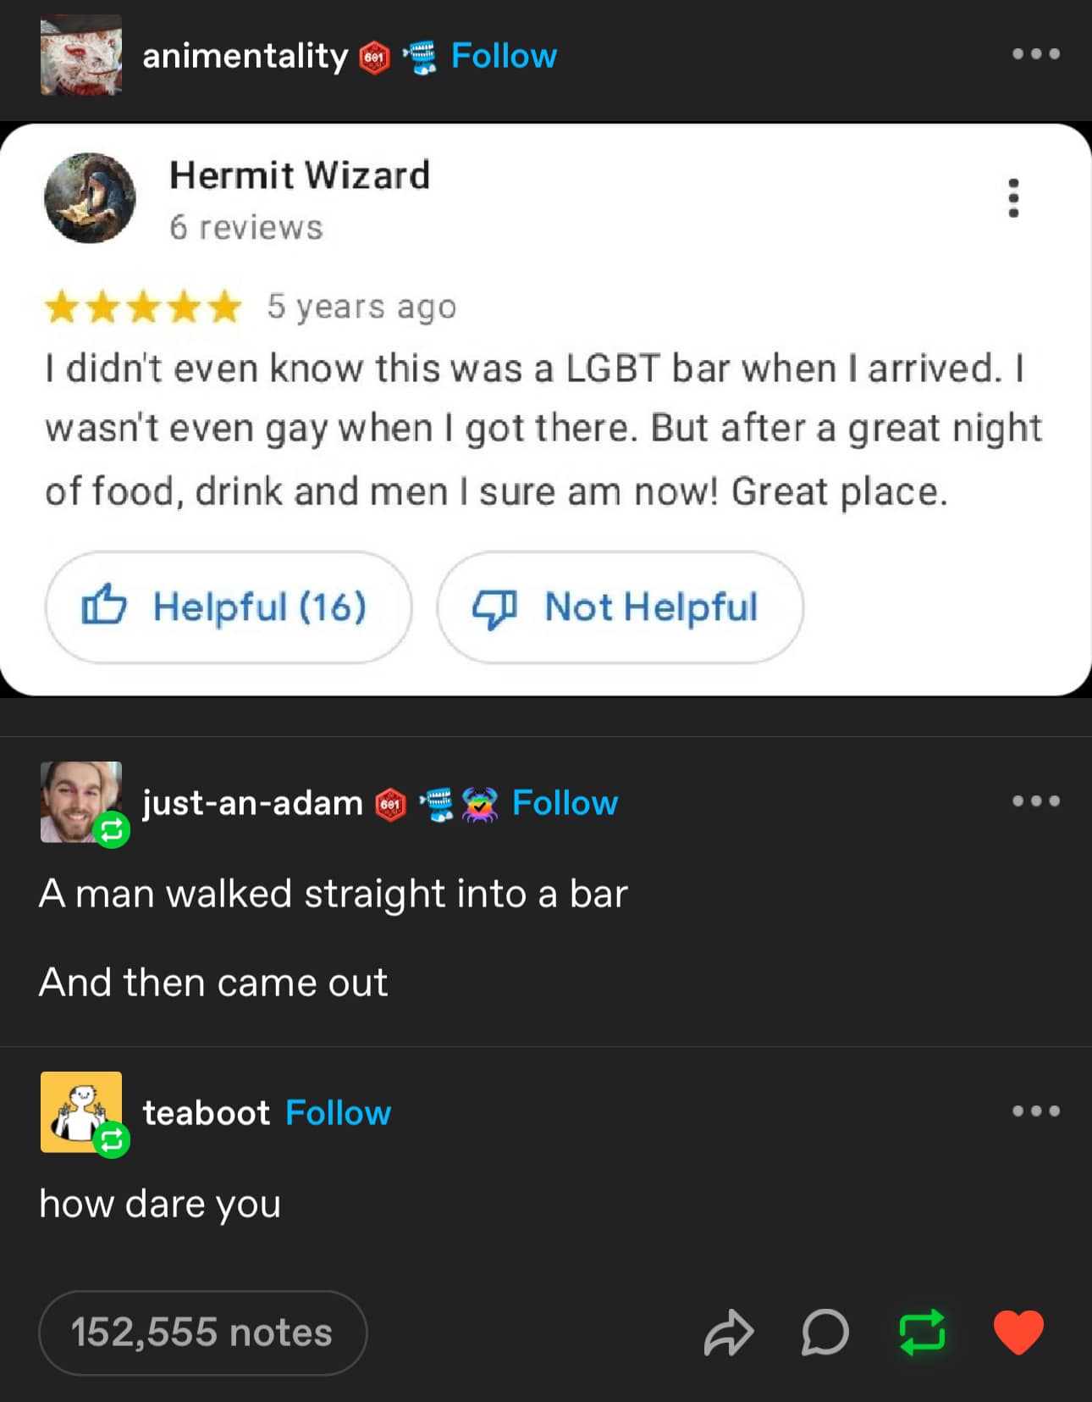Click animentality's avatar image
Image resolution: width=1092 pixels, height=1402 pixels.
[81, 55]
